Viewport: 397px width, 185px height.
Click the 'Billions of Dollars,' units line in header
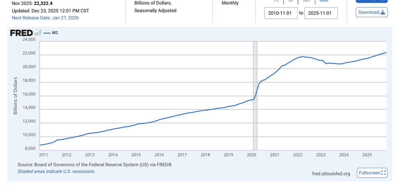(x=153, y=3)
